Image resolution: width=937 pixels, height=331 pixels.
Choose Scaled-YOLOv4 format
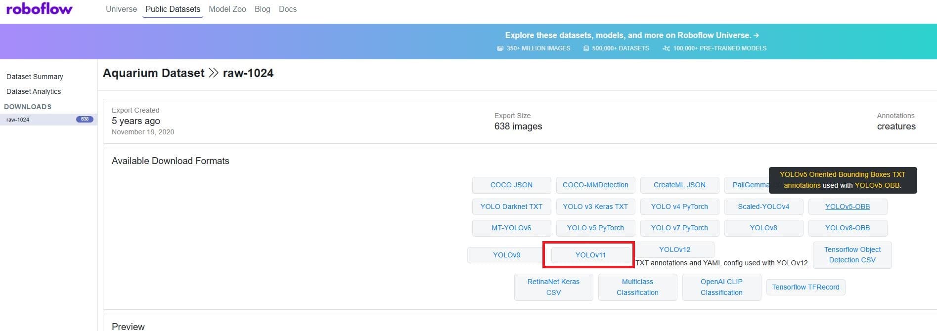pos(763,207)
